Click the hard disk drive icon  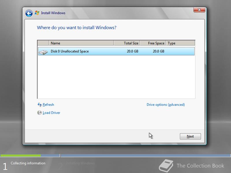click(43, 52)
